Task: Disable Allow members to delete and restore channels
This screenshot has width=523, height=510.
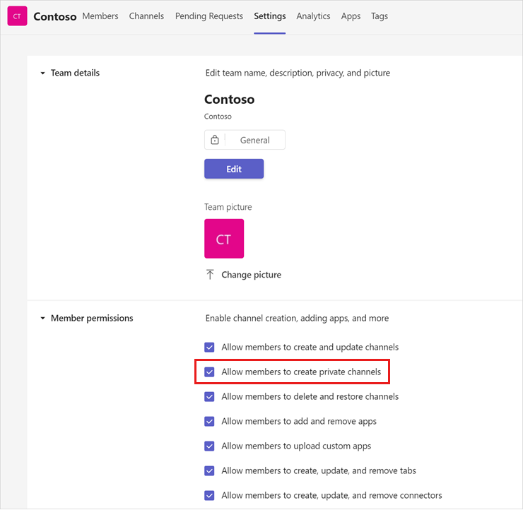Action: point(209,397)
